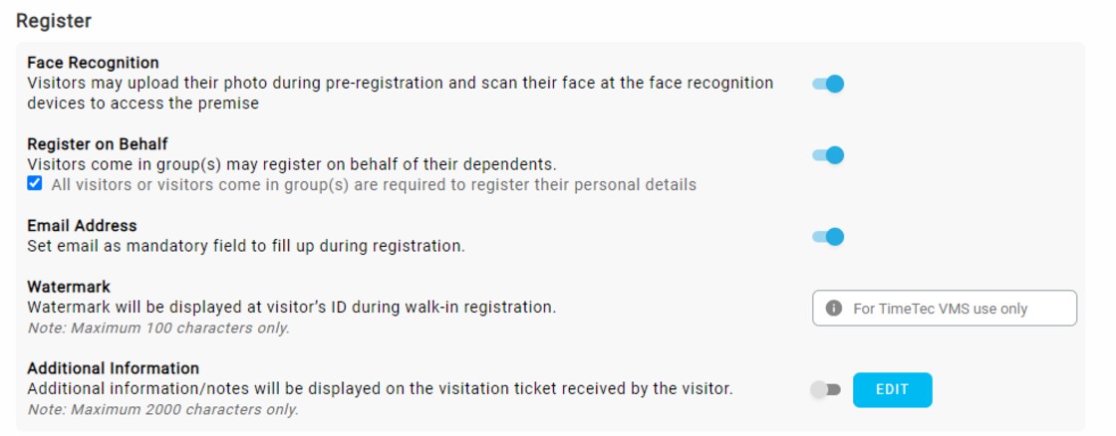The image size is (1116, 436).
Task: Click the Email Address setting title
Action: click(x=82, y=226)
